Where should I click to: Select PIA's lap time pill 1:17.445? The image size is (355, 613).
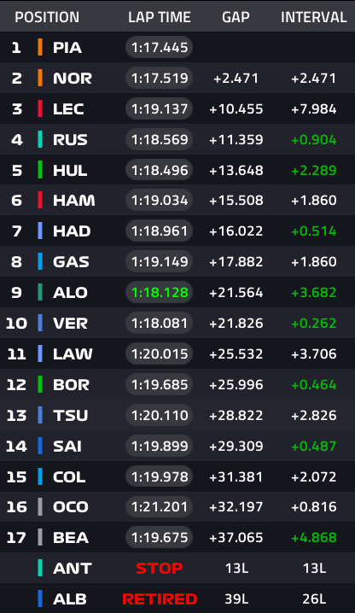coord(159,47)
